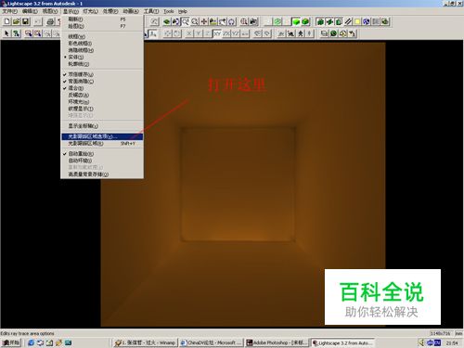The height and width of the screenshot is (348, 464).
Task: Click Lightscape 3.2 taskbar button
Action: (x=342, y=342)
